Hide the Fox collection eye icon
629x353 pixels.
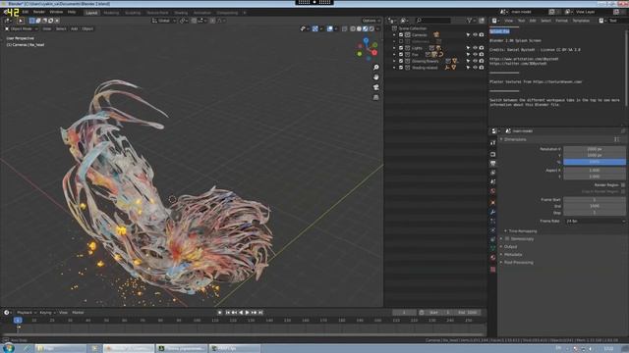pyautogui.click(x=475, y=55)
